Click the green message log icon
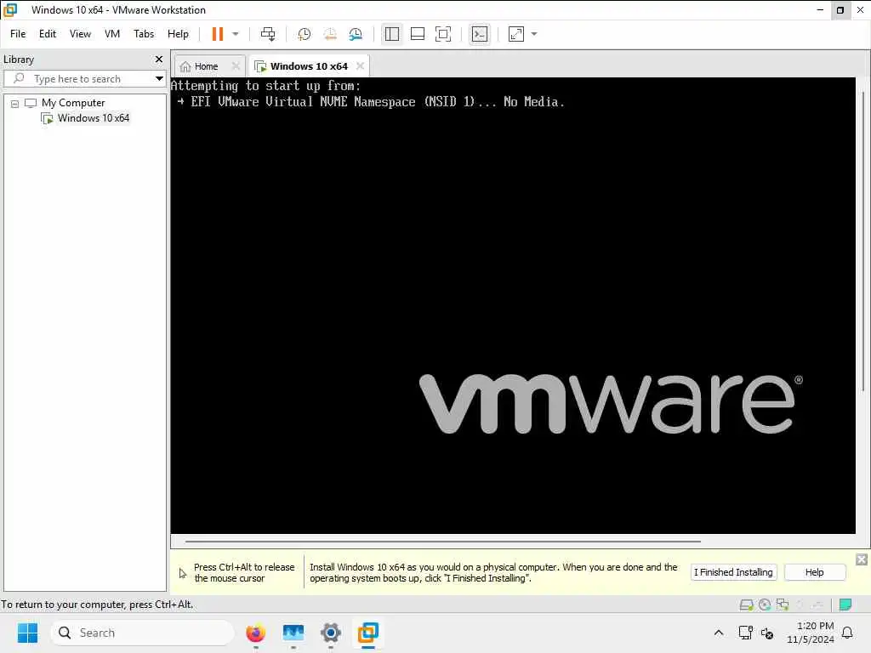The image size is (871, 653). pyautogui.click(x=845, y=605)
